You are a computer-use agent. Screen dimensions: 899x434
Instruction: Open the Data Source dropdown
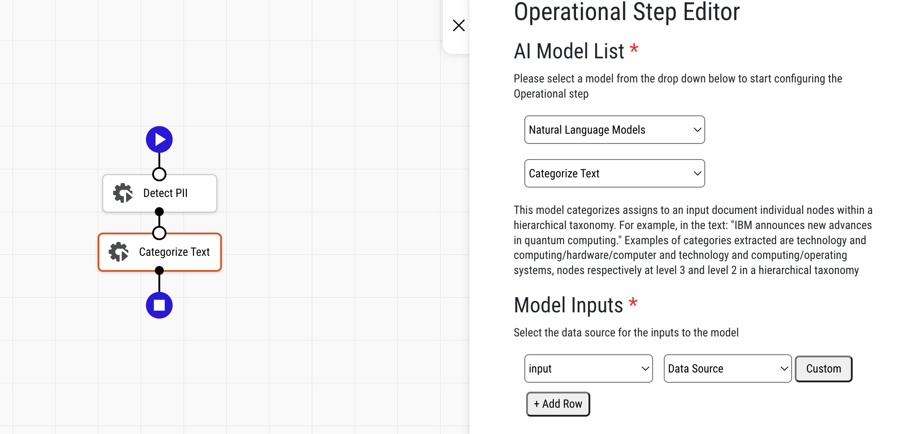(x=727, y=368)
